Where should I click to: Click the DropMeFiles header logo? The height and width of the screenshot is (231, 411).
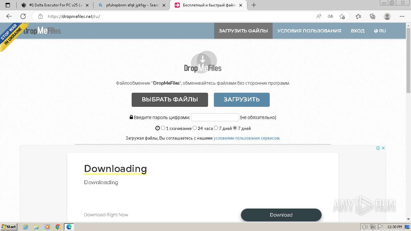42,31
